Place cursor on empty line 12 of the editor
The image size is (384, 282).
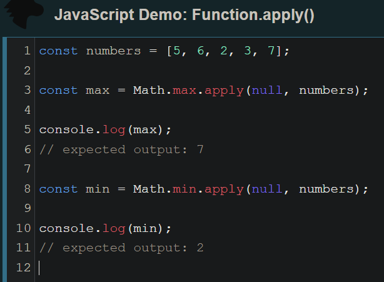pyautogui.click(x=208, y=268)
